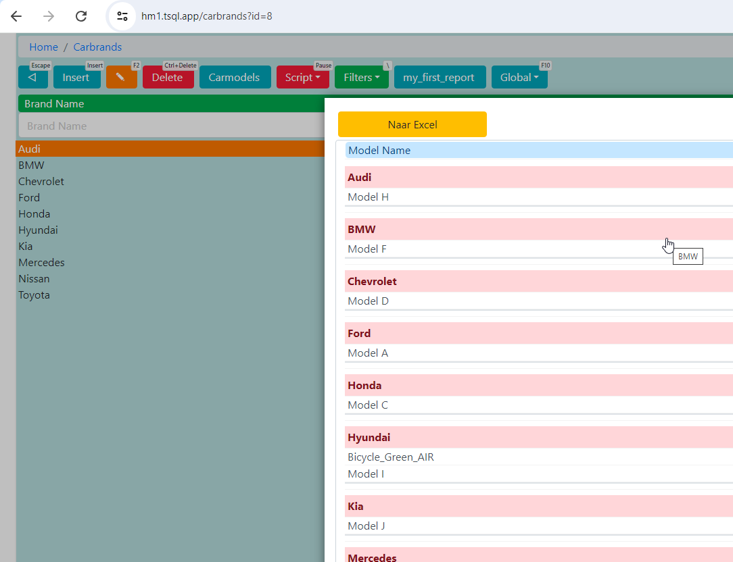
Task: Click the Model H report row
Action: pos(539,197)
